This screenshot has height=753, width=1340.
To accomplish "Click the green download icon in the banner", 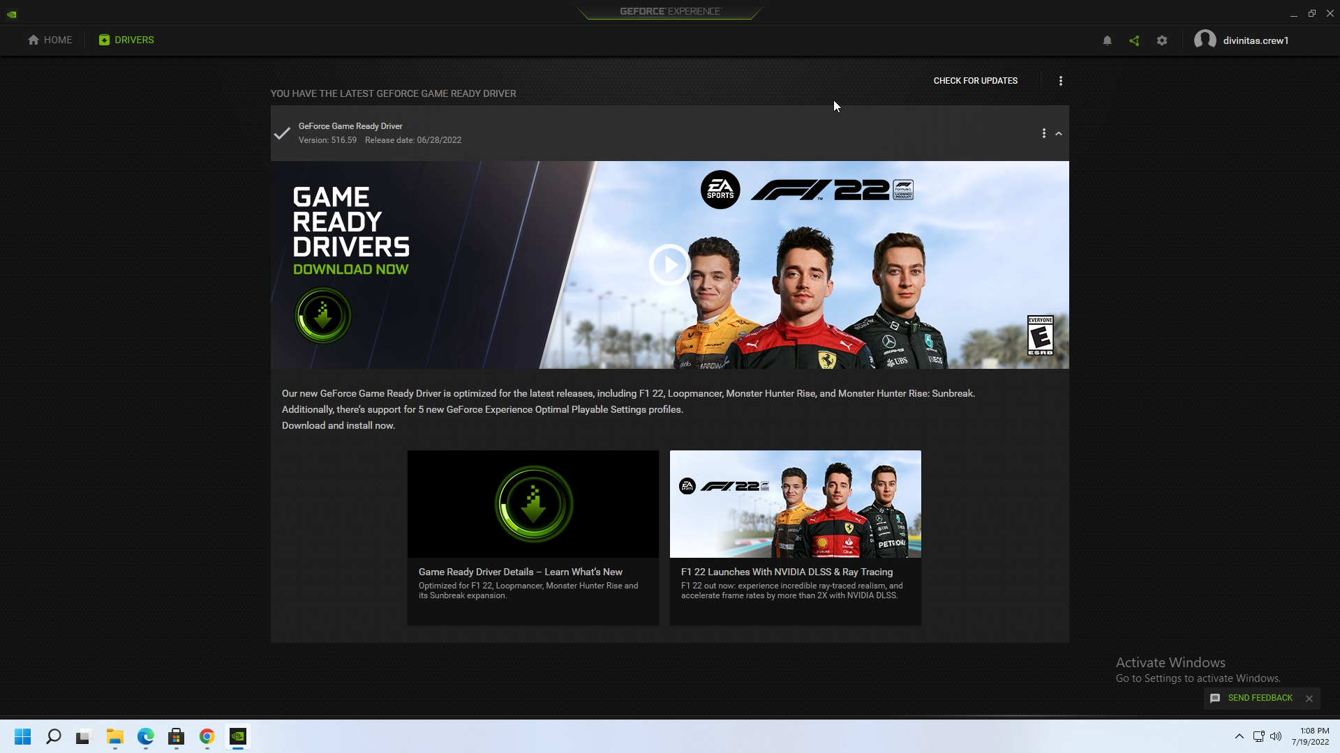I will tap(322, 316).
